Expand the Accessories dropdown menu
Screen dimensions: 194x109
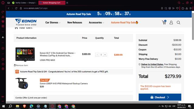click(x=96, y=22)
